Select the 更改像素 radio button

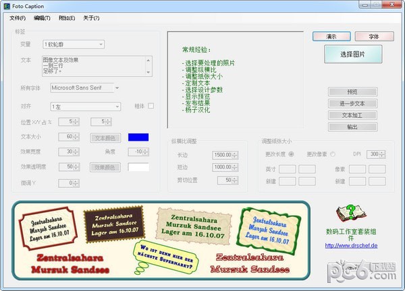click(333, 154)
